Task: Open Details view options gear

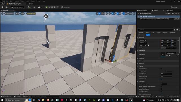Action: (179, 30)
